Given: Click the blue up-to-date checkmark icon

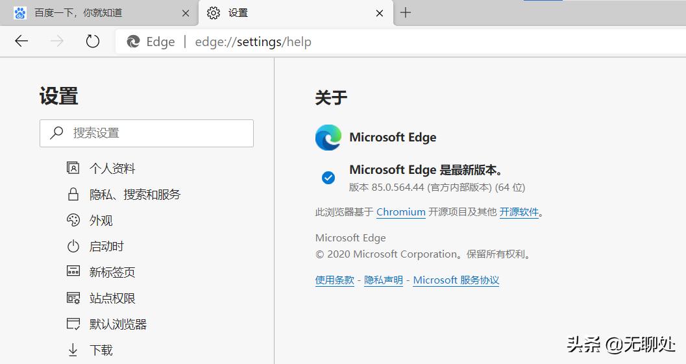Looking at the screenshot, I should [x=328, y=178].
